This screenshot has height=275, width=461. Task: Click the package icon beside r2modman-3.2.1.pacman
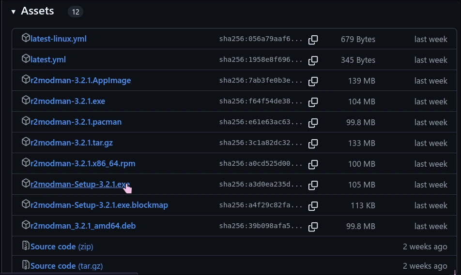click(26, 121)
